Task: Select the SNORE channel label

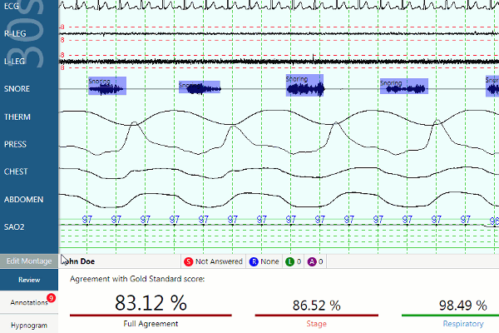Action: (17, 89)
